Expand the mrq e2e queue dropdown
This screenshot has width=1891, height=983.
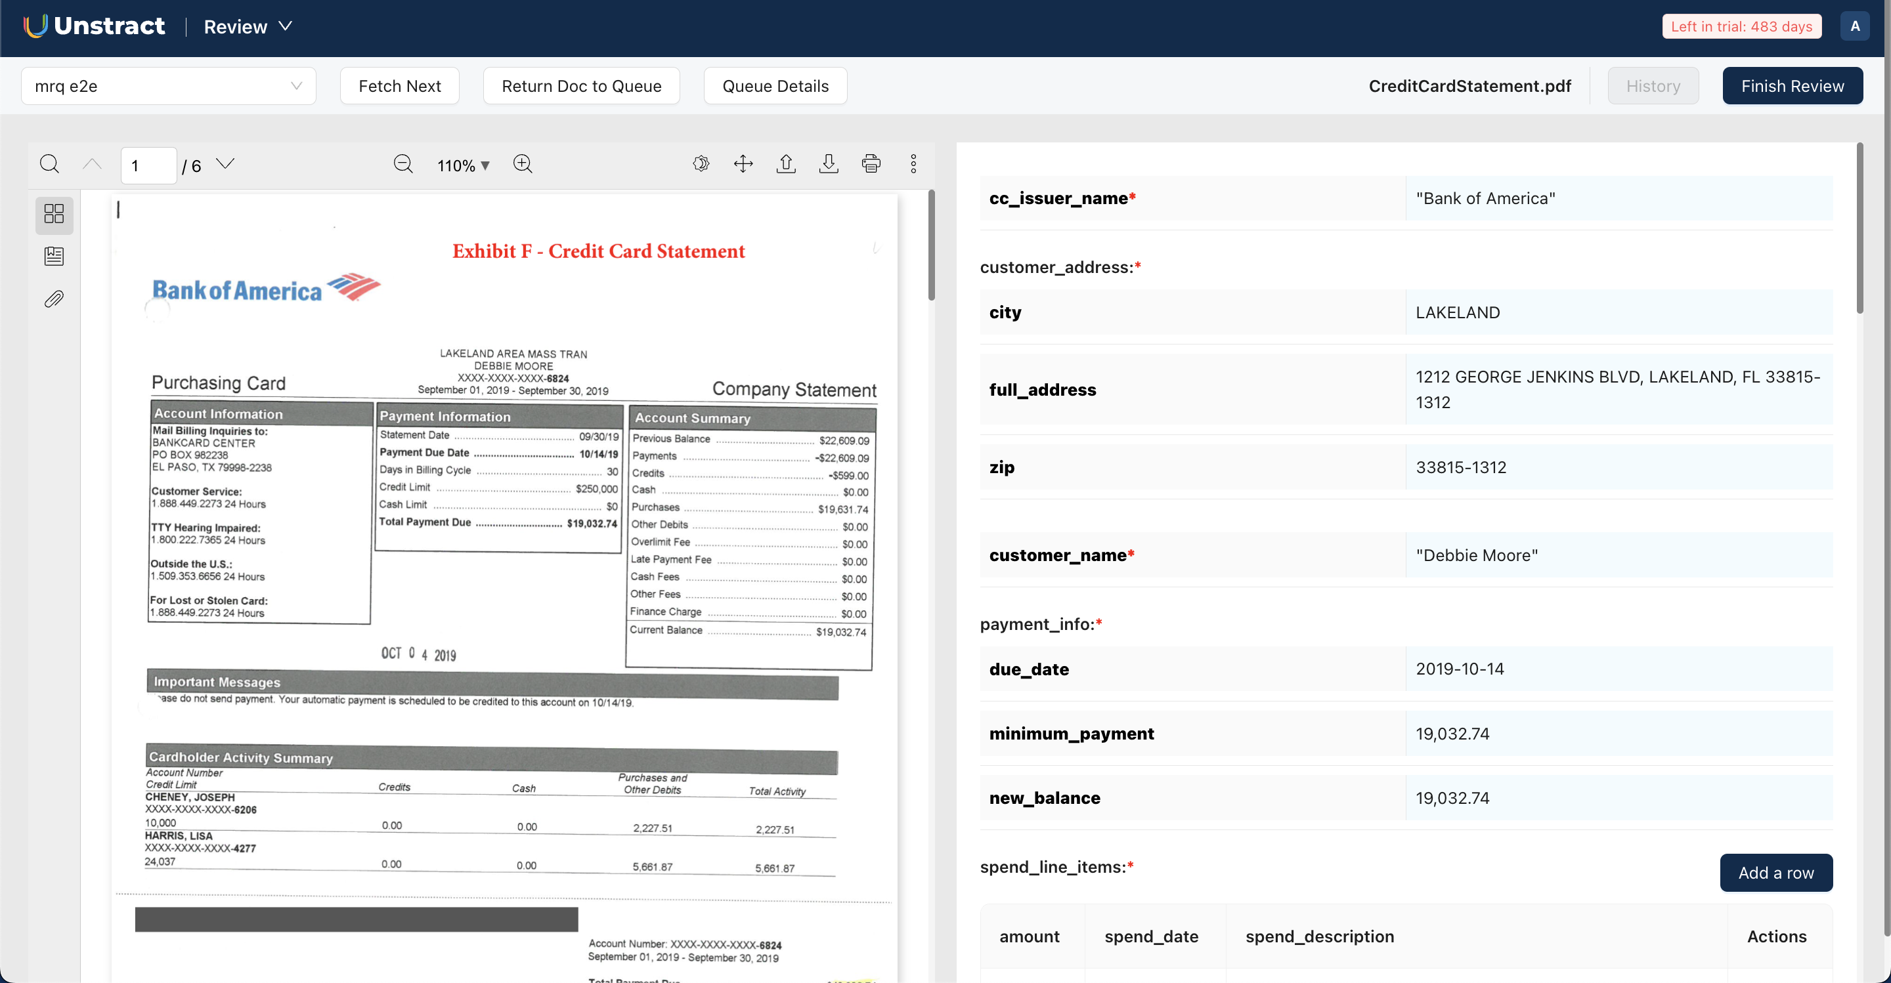(x=168, y=86)
